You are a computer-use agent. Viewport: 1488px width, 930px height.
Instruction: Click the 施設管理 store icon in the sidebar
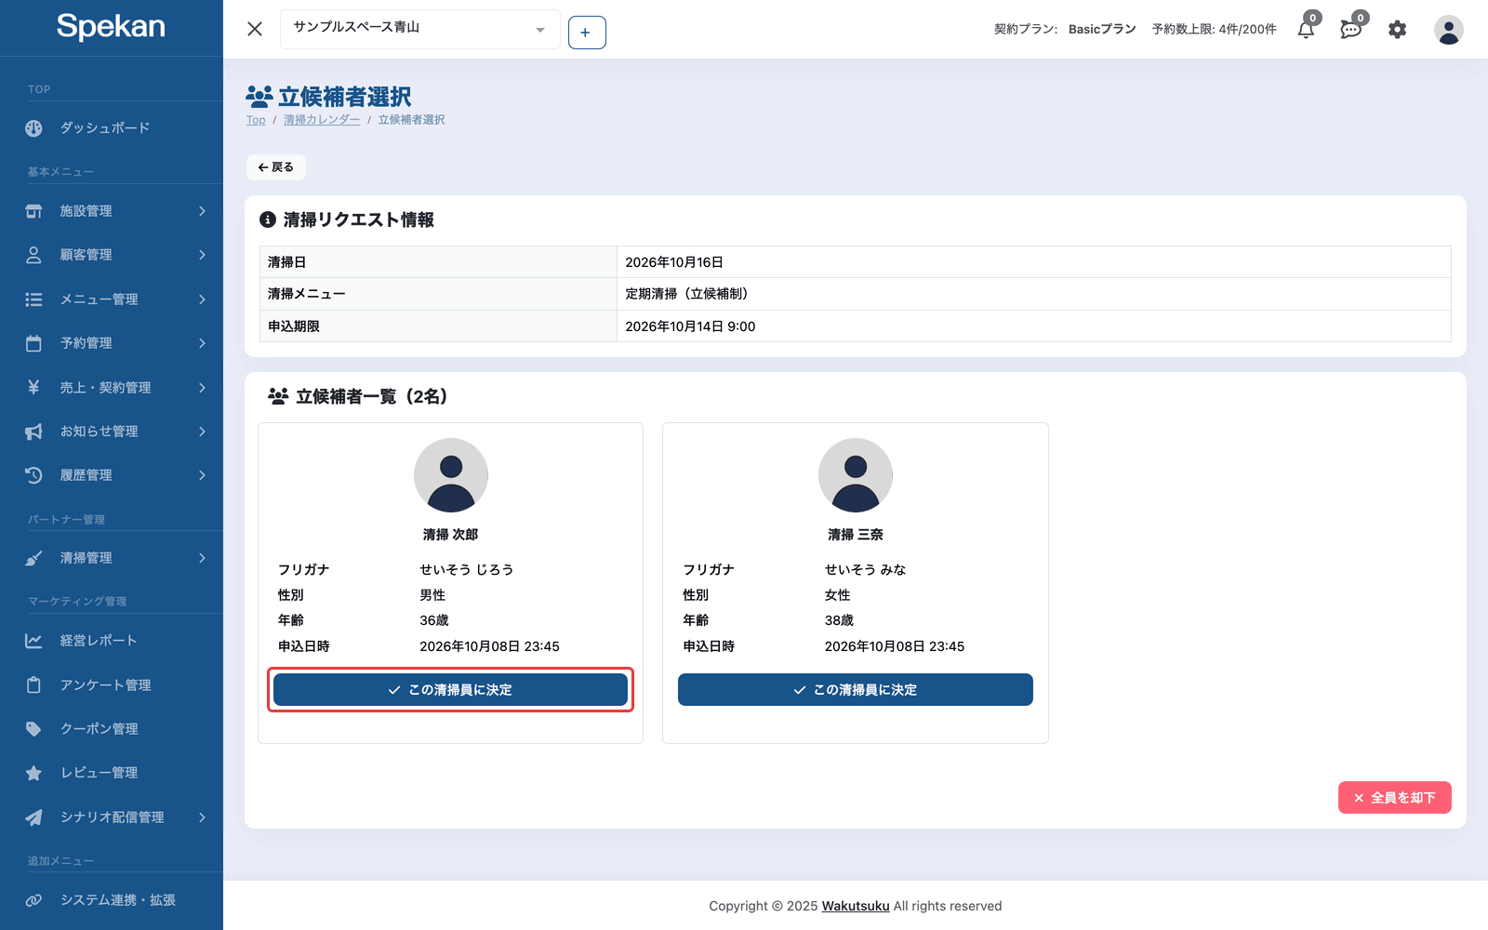(33, 211)
